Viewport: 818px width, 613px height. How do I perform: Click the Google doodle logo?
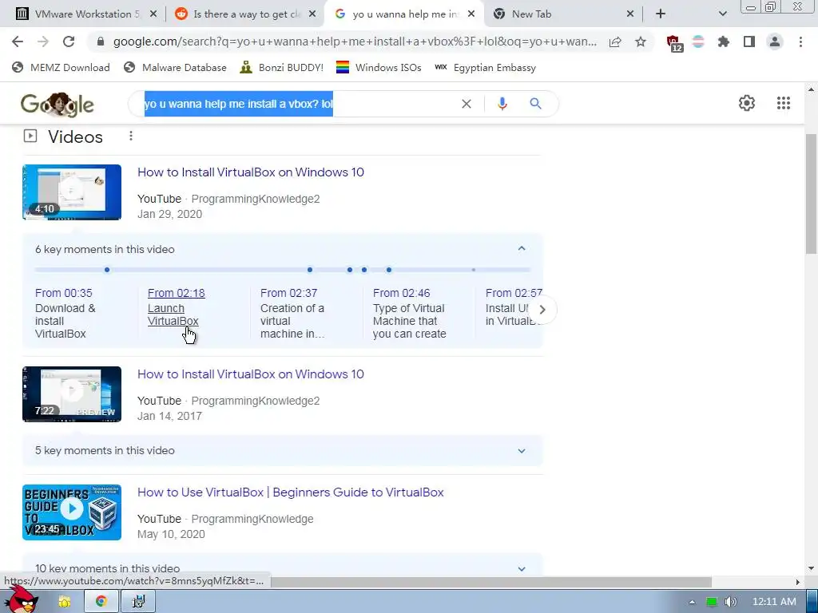[58, 105]
